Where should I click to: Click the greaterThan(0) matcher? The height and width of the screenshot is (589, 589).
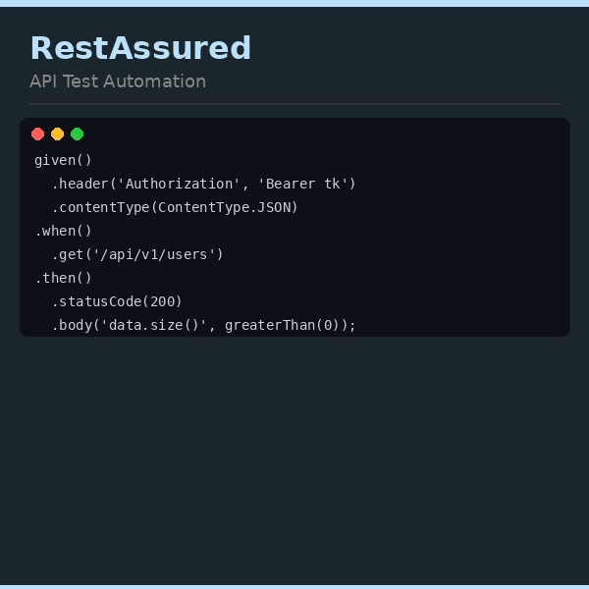click(x=285, y=325)
